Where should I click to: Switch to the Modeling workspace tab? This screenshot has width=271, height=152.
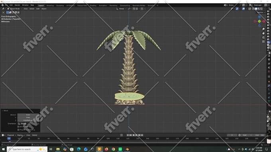[50, 6]
